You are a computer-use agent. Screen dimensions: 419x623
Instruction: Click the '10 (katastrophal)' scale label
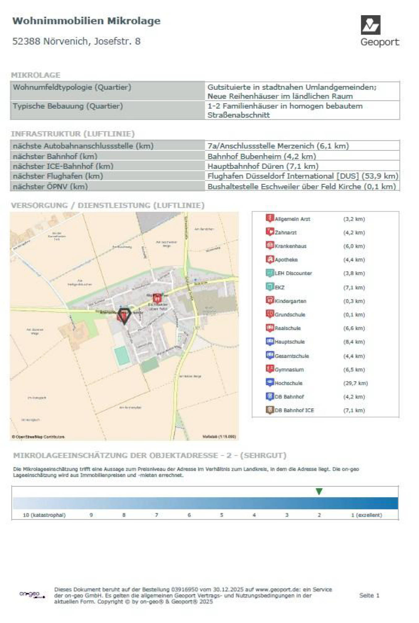click(44, 515)
